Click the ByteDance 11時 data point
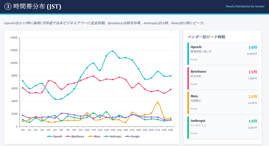Viewport: 269px width, 146px height. (94, 76)
